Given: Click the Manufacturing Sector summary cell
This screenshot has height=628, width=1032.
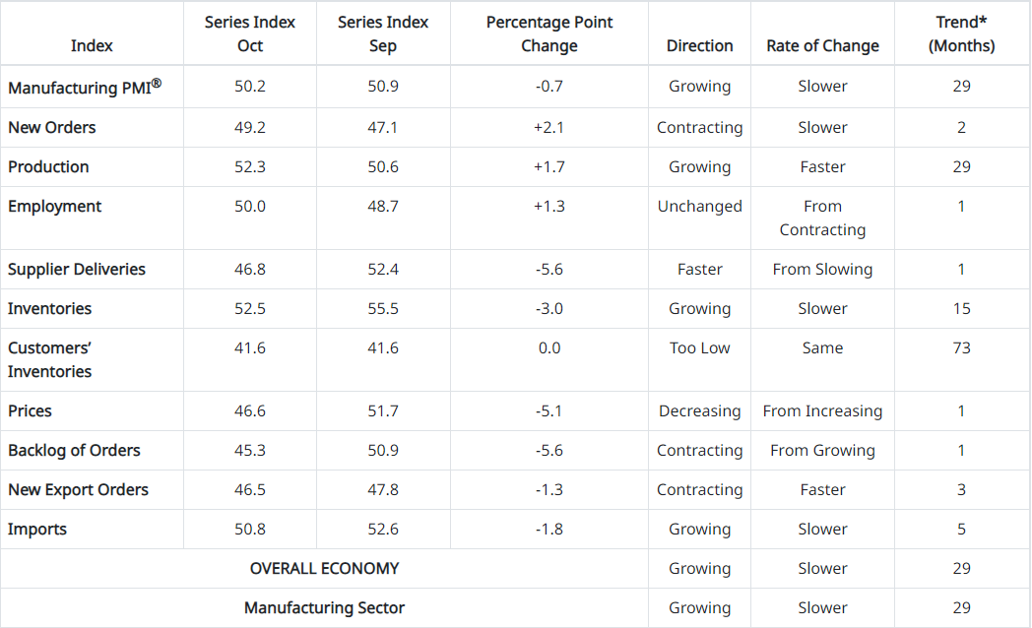Looking at the screenshot, I should pyautogui.click(x=324, y=607).
